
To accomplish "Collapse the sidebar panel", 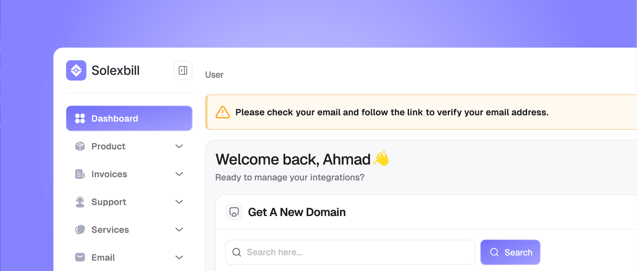I will [183, 70].
